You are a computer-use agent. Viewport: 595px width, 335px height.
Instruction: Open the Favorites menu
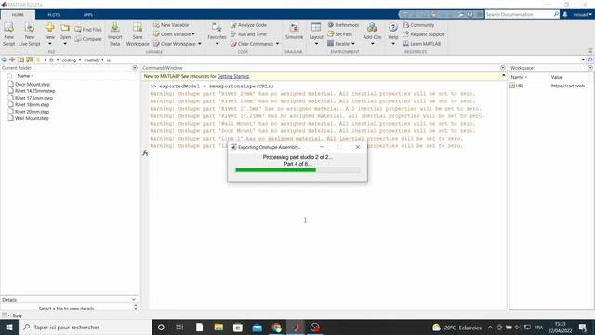coord(217,33)
